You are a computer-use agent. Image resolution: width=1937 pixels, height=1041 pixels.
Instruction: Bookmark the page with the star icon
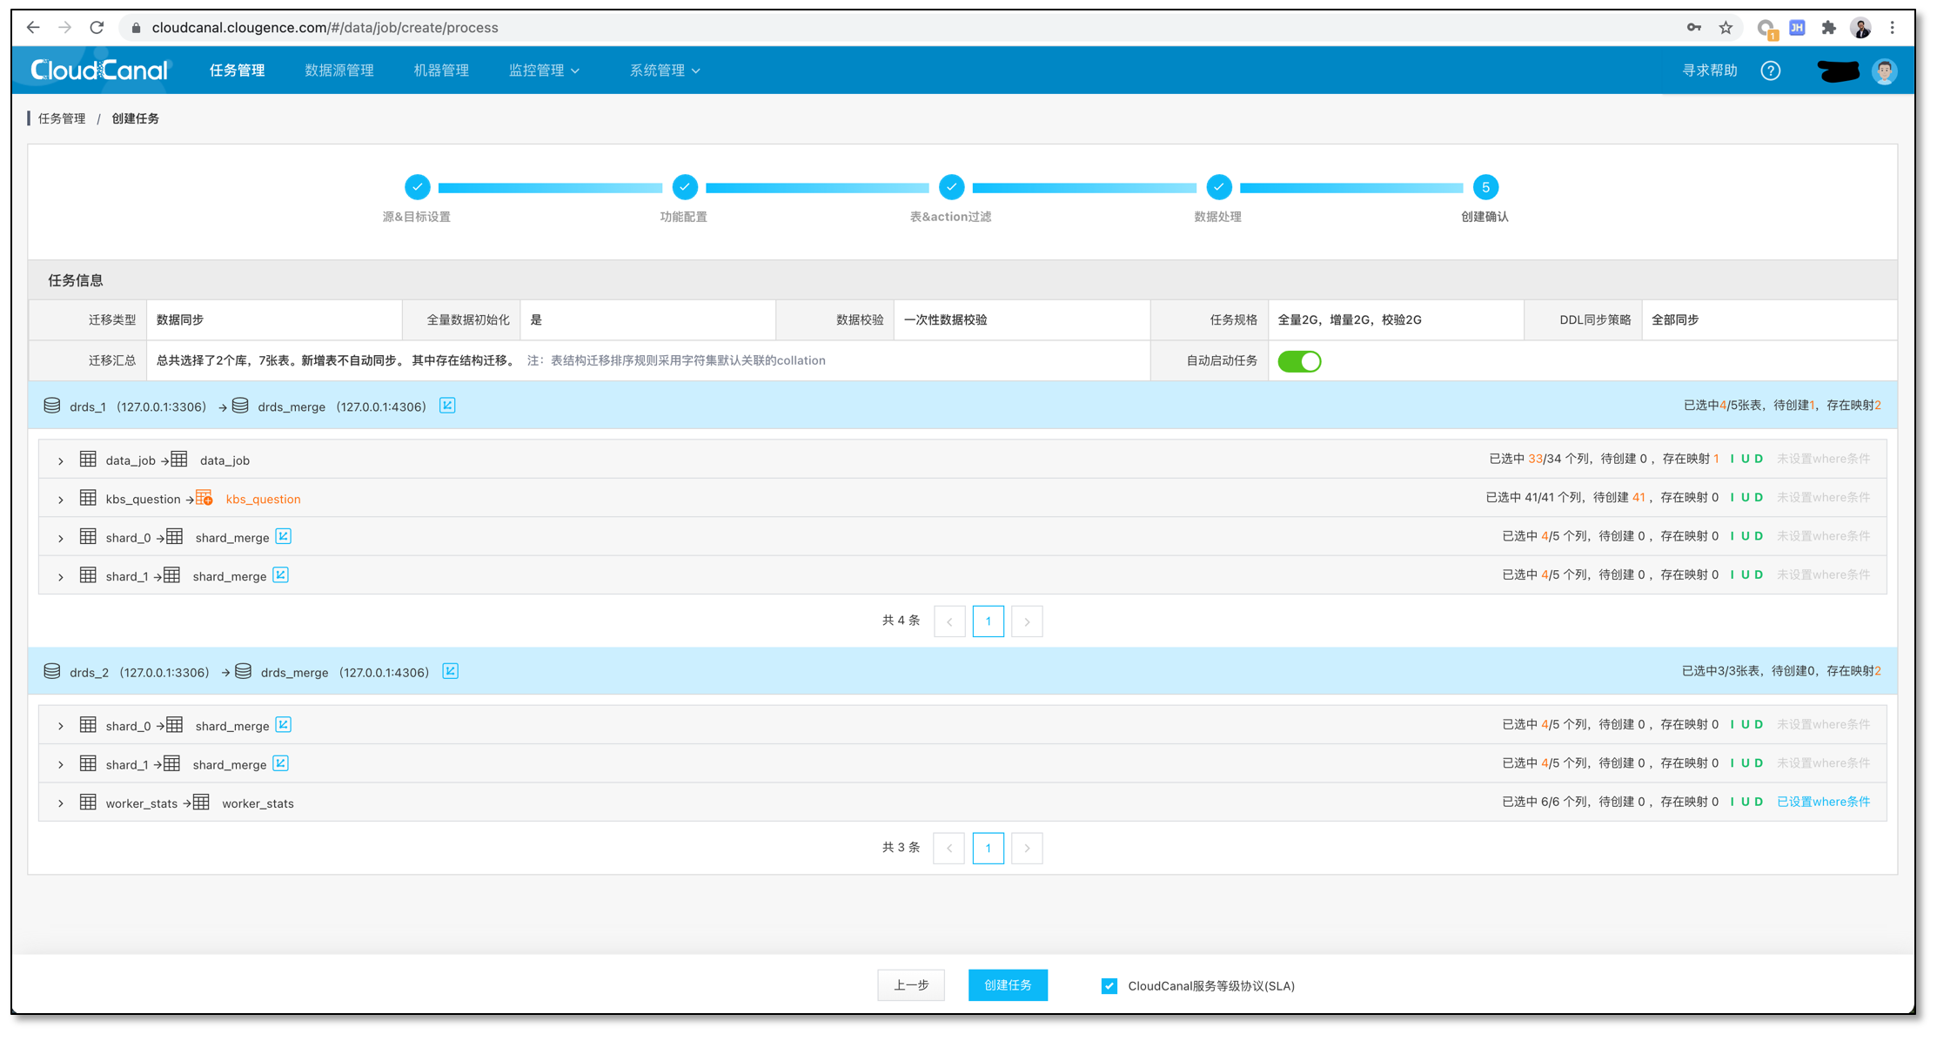1726,28
